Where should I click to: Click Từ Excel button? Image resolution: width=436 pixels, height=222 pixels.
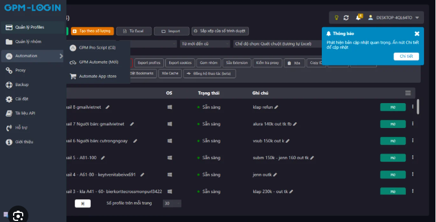tap(134, 31)
